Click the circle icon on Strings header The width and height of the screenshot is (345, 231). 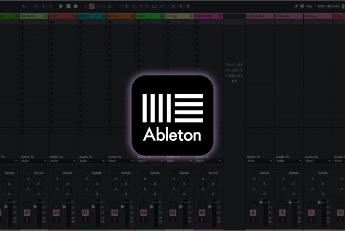point(191,16)
